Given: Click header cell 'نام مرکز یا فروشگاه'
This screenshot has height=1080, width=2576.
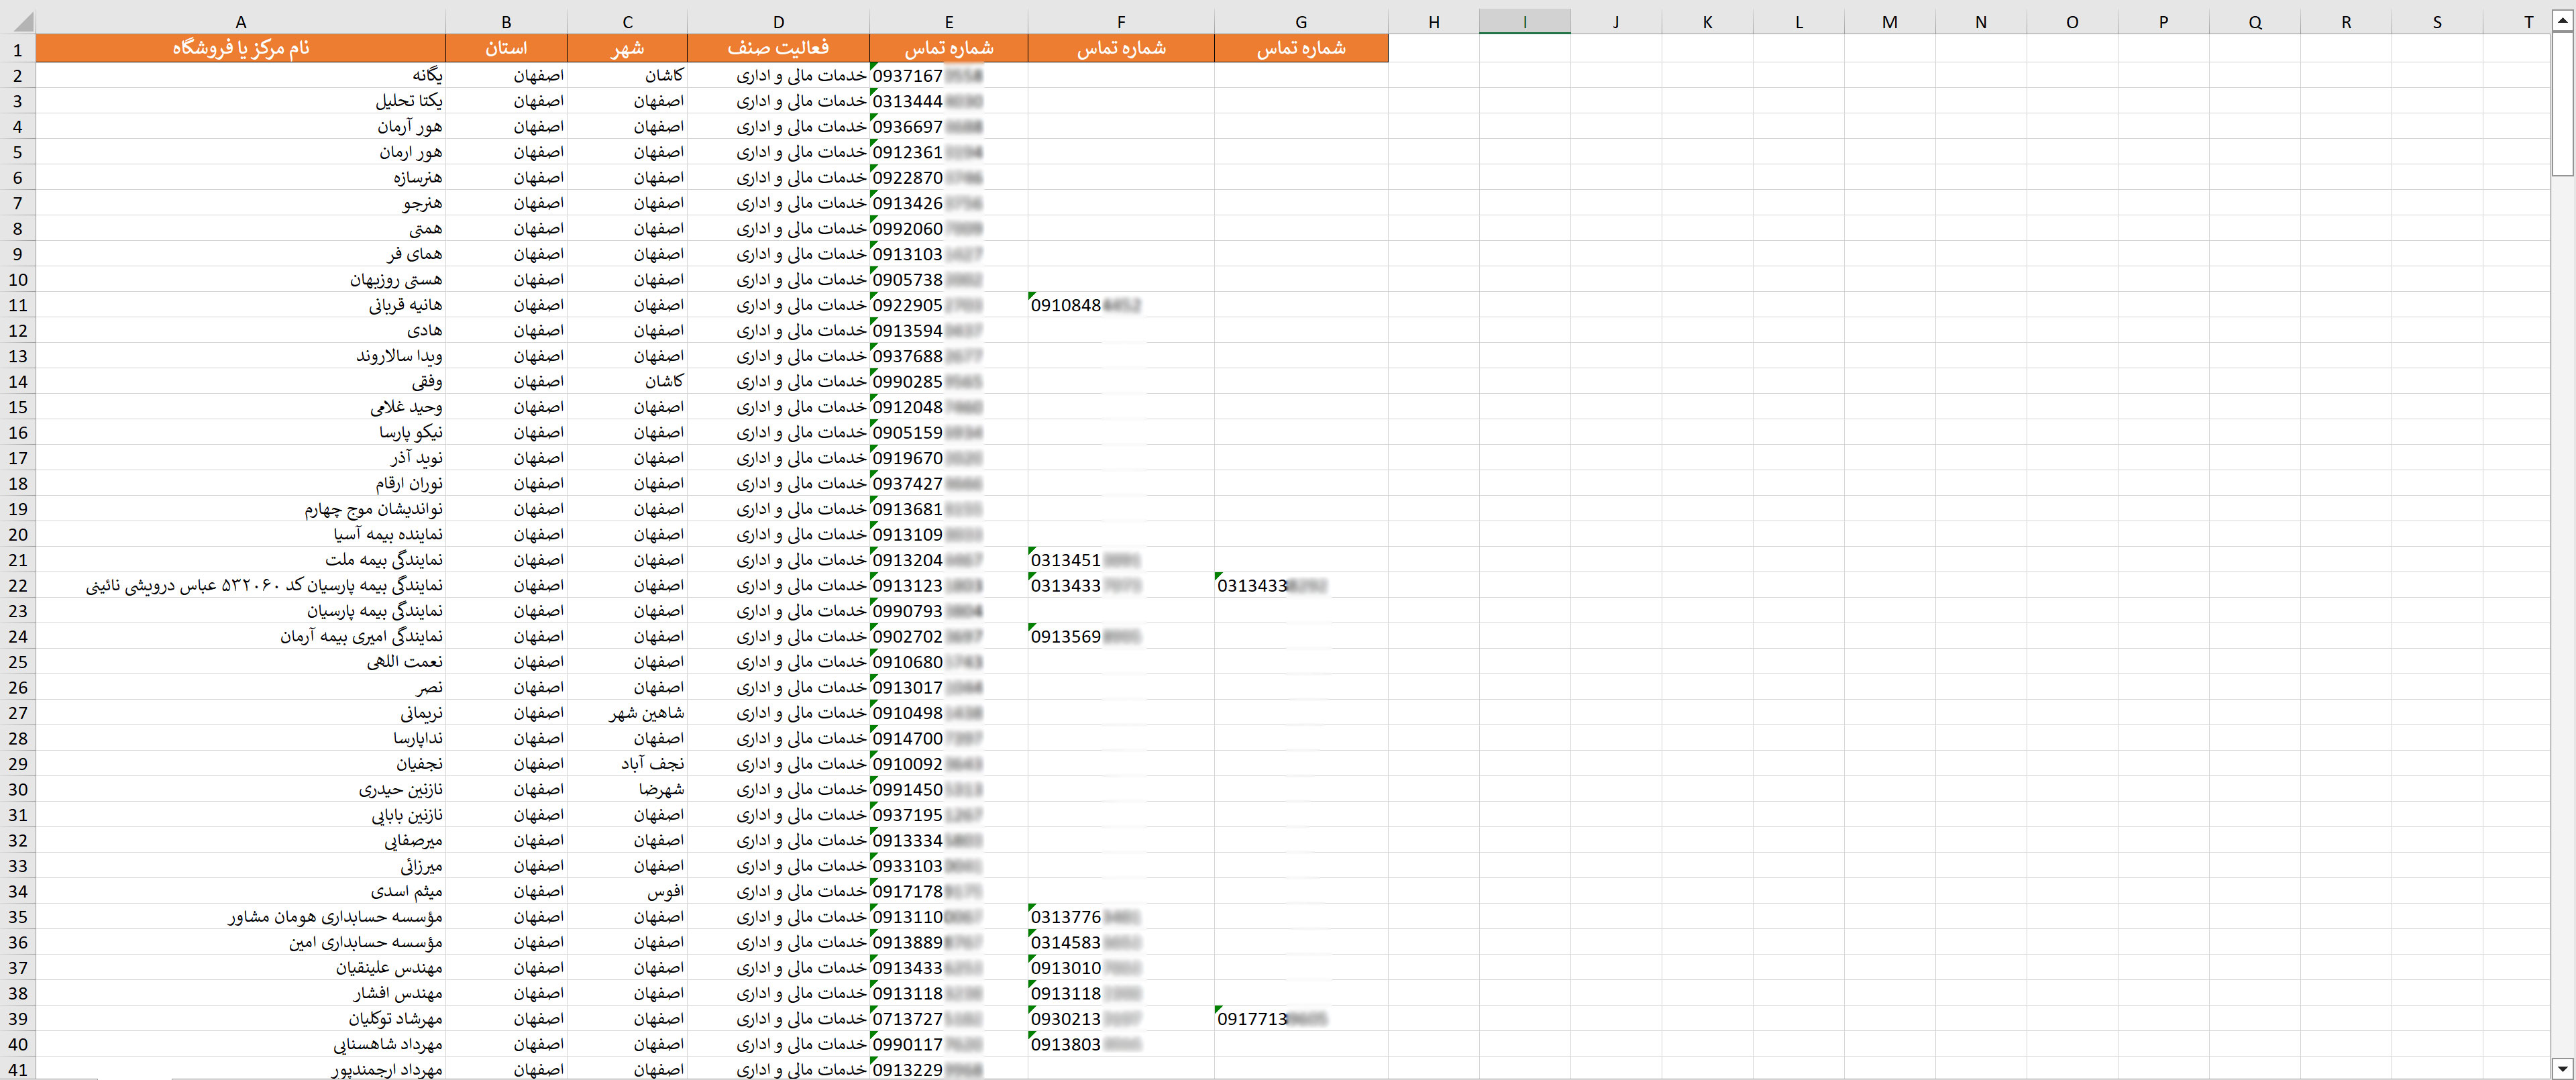Looking at the screenshot, I should point(240,48).
